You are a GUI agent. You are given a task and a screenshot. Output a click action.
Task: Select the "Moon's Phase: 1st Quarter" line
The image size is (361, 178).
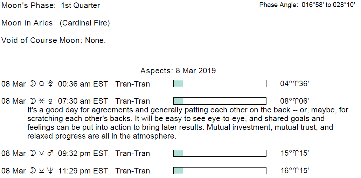tap(51, 6)
